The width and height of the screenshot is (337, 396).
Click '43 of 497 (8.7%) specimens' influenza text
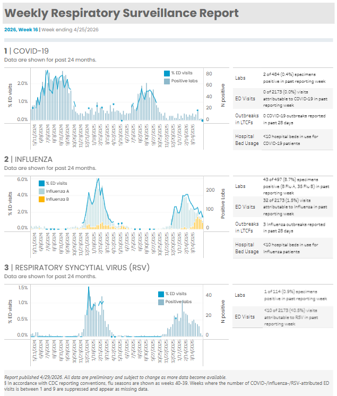tap(290, 179)
